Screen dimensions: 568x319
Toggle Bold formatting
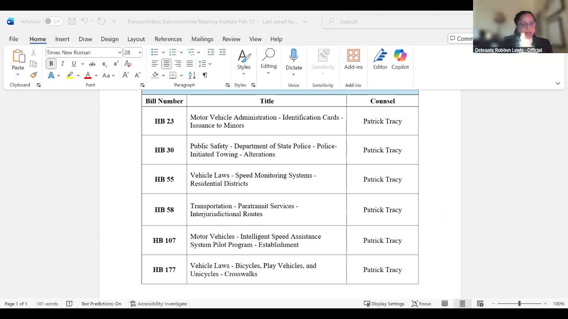click(51, 64)
